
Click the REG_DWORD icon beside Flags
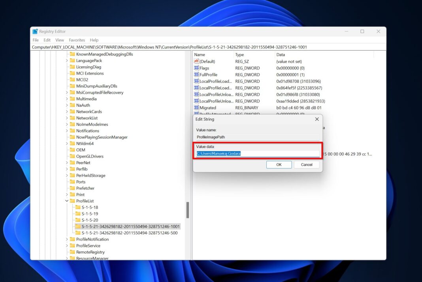pyautogui.click(x=197, y=68)
